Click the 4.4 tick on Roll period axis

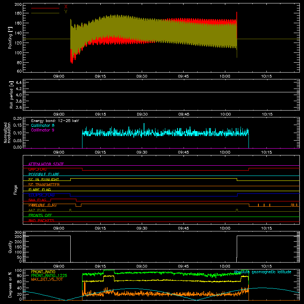coord(19,82)
